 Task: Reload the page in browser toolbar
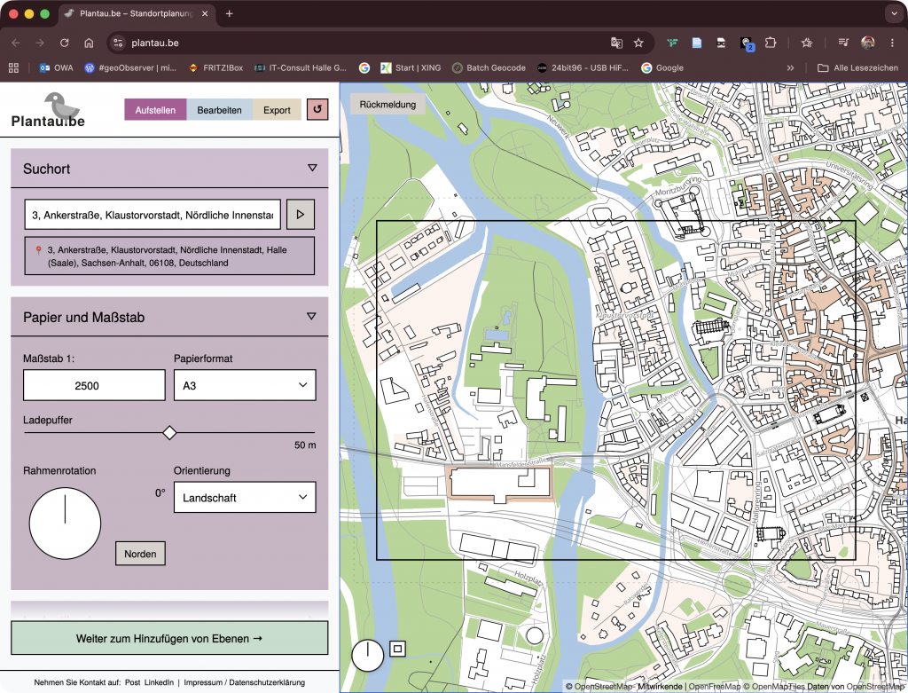point(64,43)
